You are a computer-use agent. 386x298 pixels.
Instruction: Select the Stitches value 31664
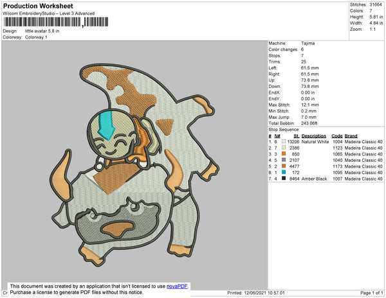[x=376, y=4]
